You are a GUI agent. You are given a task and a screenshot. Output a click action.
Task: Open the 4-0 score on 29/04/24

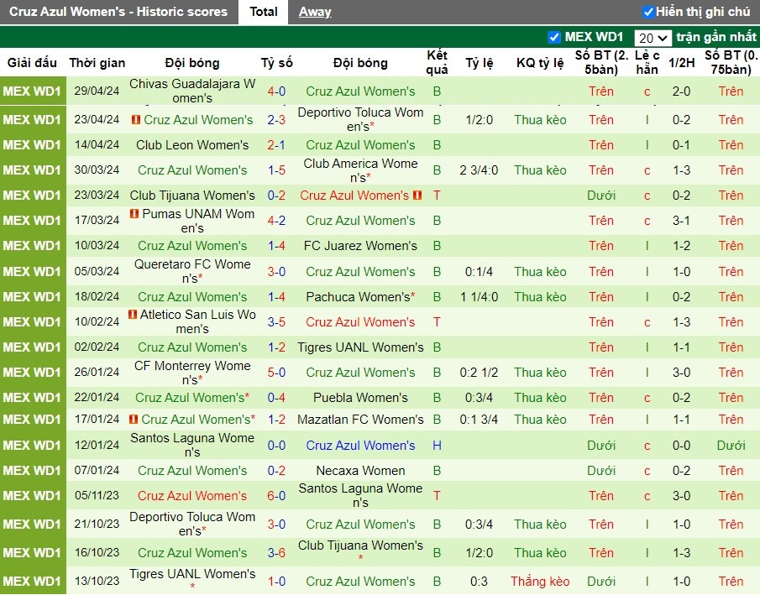tap(276, 91)
